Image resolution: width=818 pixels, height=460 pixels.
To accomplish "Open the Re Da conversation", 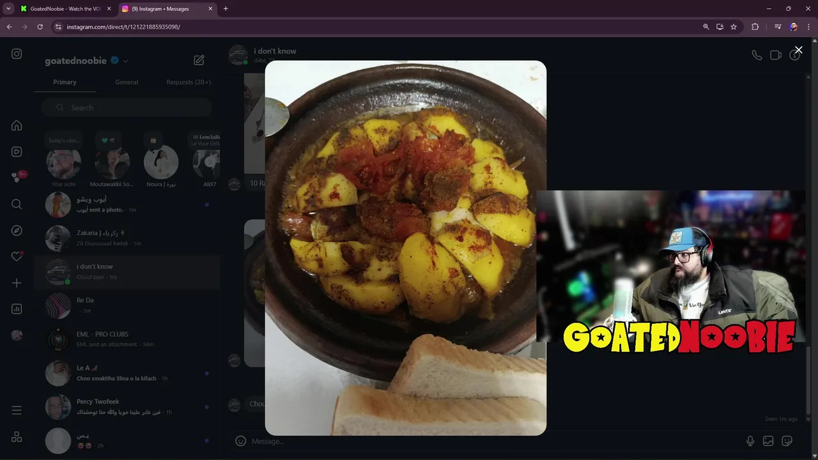I will (x=127, y=305).
